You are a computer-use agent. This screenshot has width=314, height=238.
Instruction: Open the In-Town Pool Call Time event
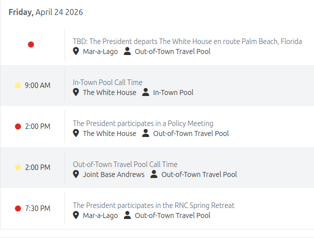pyautogui.click(x=107, y=82)
